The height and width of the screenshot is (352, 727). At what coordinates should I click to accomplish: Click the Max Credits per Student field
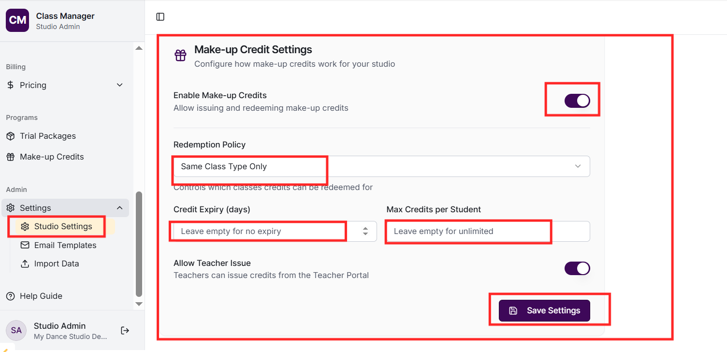[488, 231]
